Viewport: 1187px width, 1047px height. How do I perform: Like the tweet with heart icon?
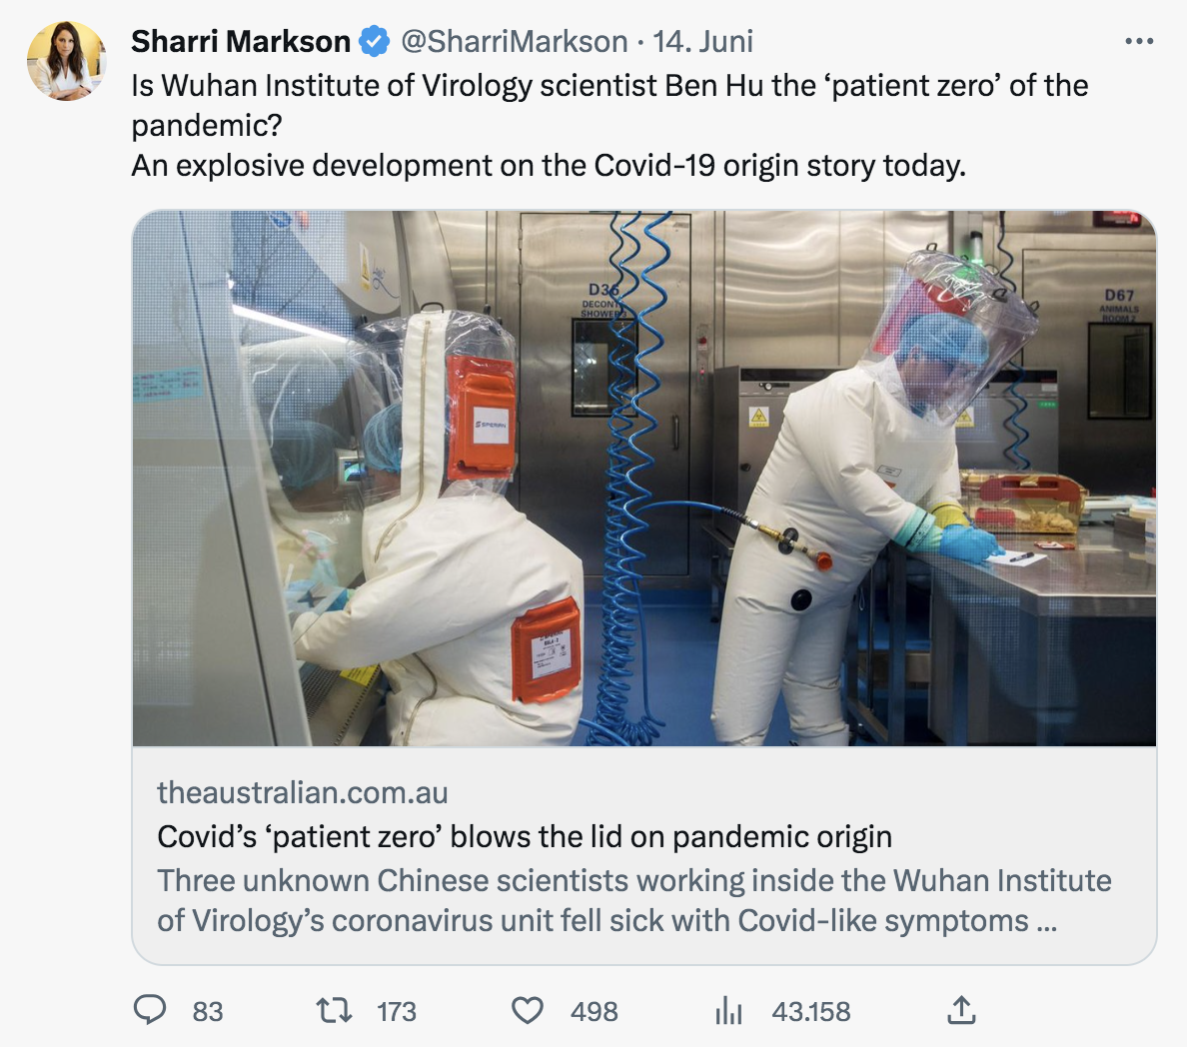528,1010
